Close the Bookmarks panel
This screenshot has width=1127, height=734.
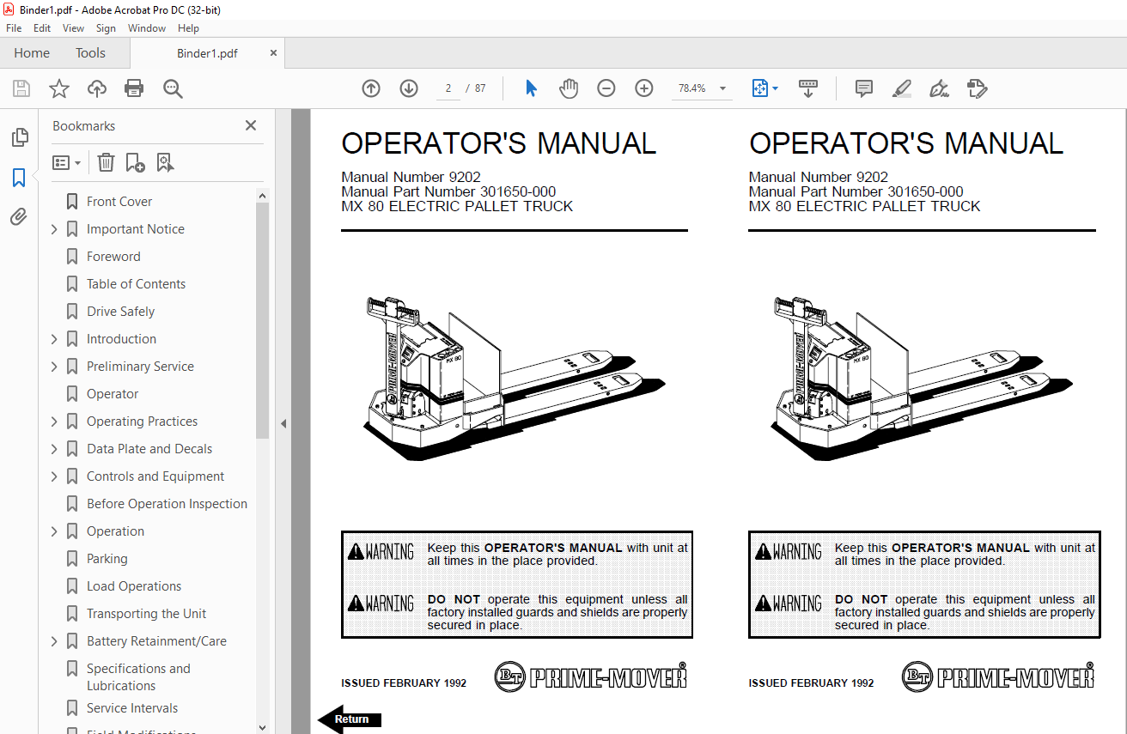[251, 125]
